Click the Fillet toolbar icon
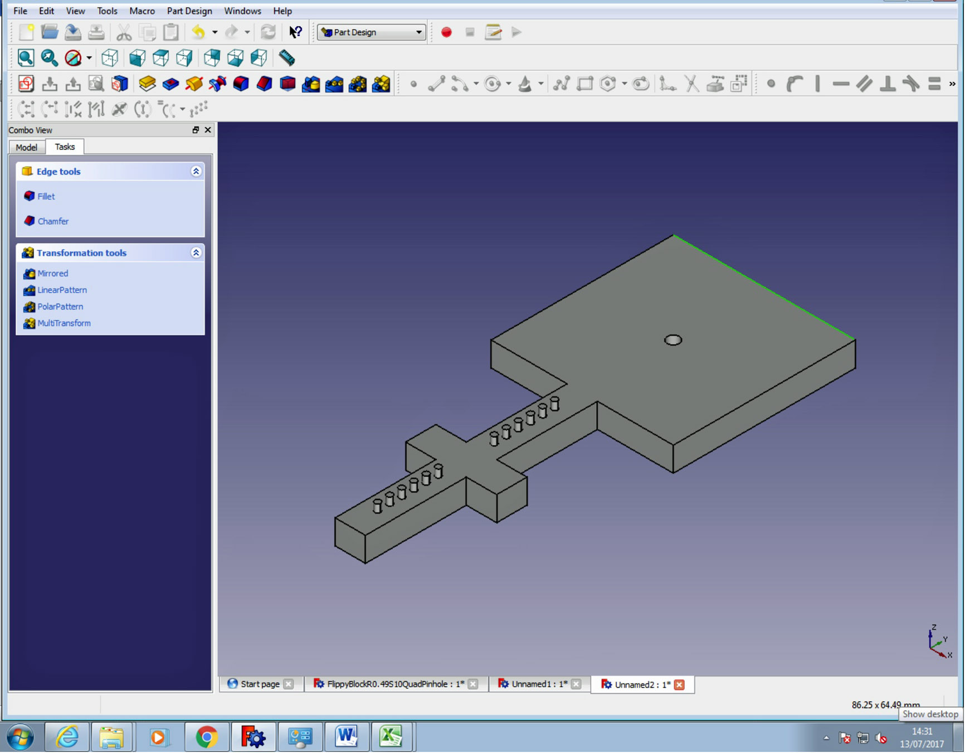This screenshot has height=753, width=965. coord(241,84)
